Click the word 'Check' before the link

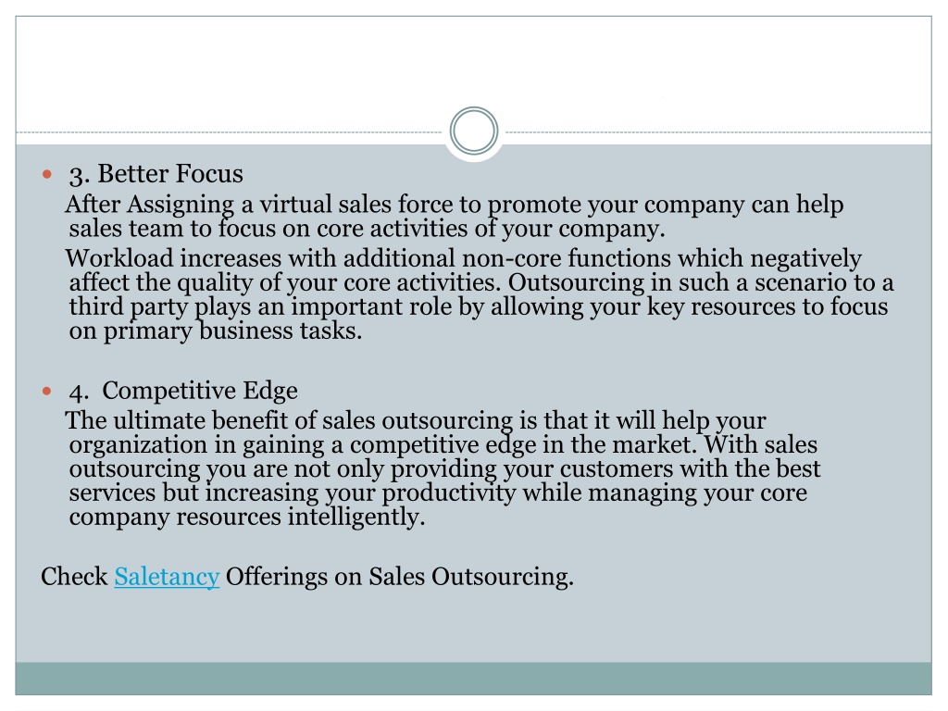click(74, 576)
